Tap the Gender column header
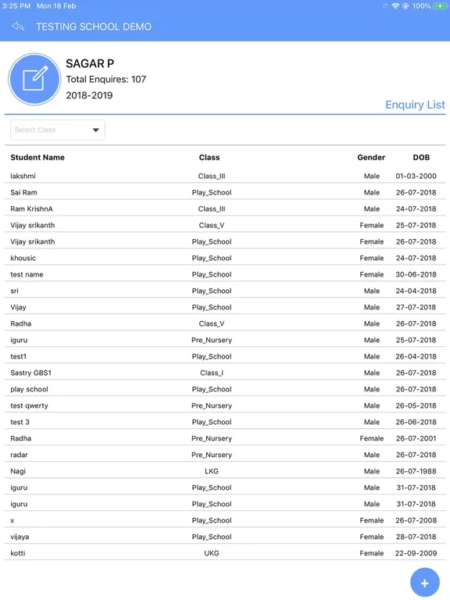The image size is (450, 600). click(x=371, y=157)
